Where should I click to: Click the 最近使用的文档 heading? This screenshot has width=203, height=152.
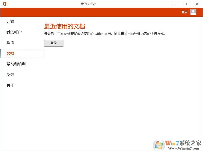[64, 26]
